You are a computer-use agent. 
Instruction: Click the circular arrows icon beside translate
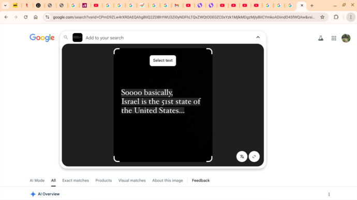pyautogui.click(x=254, y=157)
